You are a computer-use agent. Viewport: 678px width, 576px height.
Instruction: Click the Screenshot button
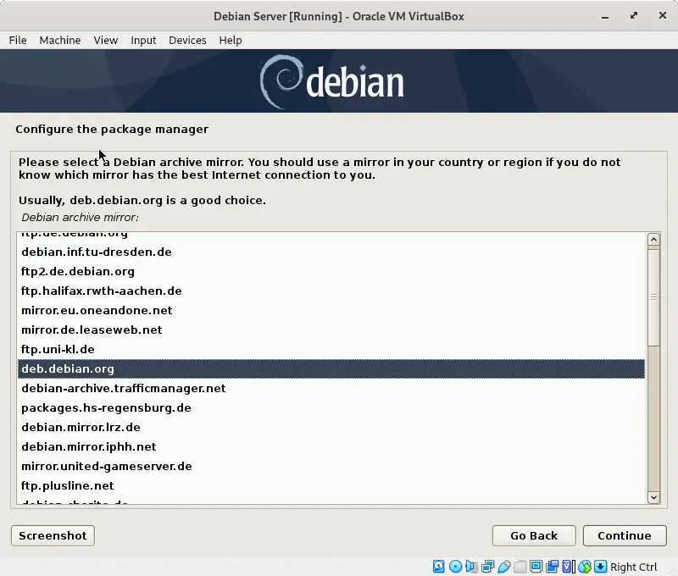[x=53, y=536]
